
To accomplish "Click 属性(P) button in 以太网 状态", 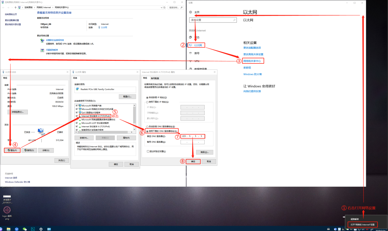I will pyautogui.click(x=13, y=150).
